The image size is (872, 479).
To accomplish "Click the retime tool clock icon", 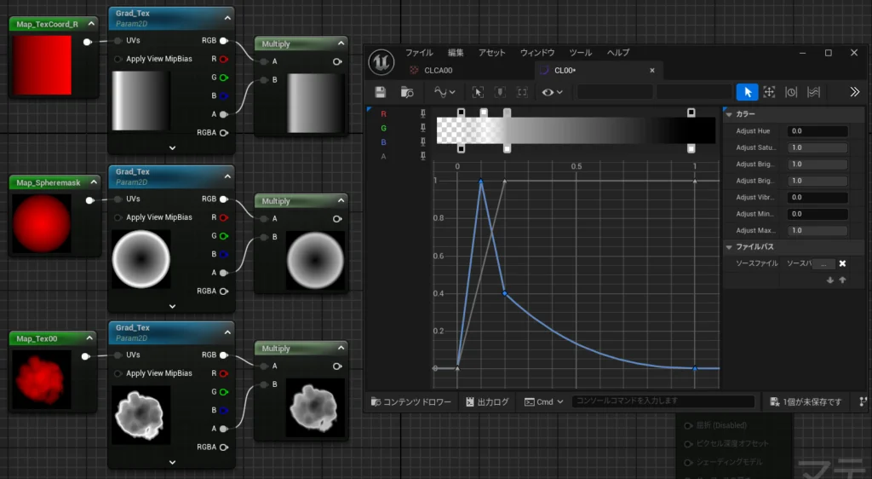I will coord(791,92).
